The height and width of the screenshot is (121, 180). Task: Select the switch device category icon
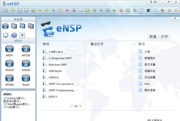point(14,26)
